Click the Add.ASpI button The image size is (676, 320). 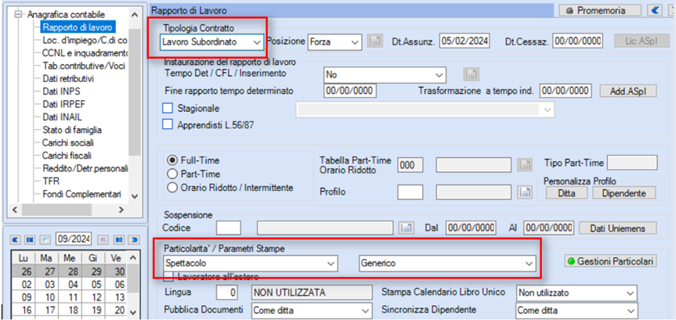click(628, 92)
